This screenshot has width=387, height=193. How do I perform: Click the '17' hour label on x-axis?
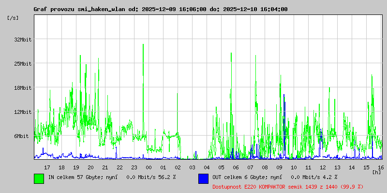click(x=47, y=167)
